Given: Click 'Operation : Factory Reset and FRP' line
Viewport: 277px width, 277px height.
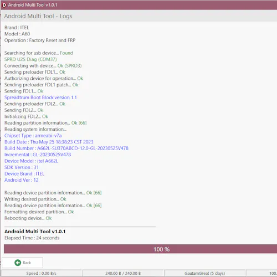Looking at the screenshot, I should (x=40, y=40).
